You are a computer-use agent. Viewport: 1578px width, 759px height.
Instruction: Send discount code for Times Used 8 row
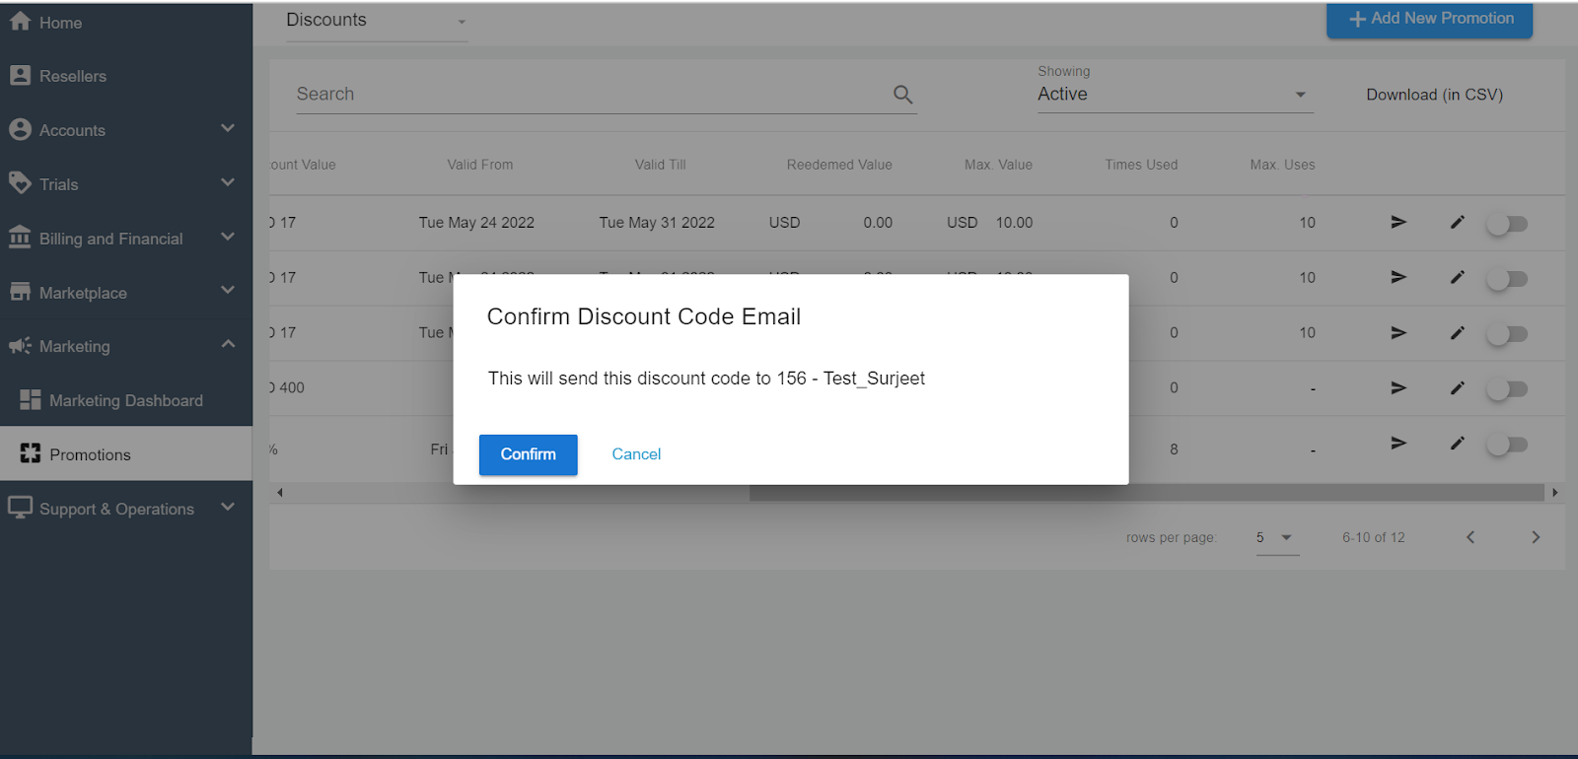coord(1399,443)
